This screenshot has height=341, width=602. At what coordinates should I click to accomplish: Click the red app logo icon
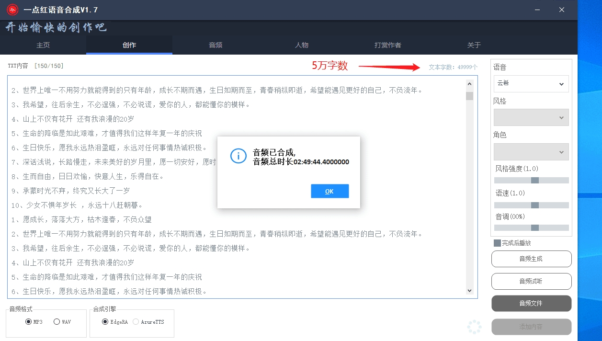click(12, 10)
